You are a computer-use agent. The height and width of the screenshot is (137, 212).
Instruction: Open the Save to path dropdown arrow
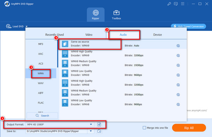click(x=91, y=131)
